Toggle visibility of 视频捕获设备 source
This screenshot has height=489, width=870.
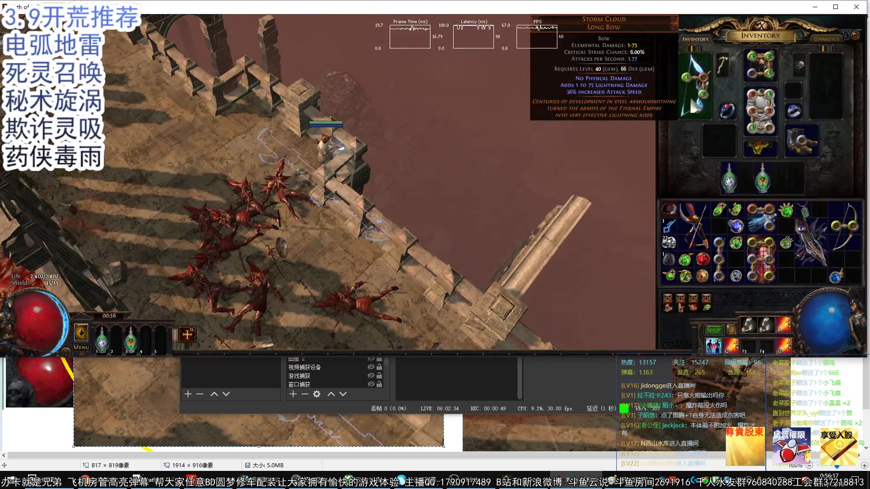point(371,367)
